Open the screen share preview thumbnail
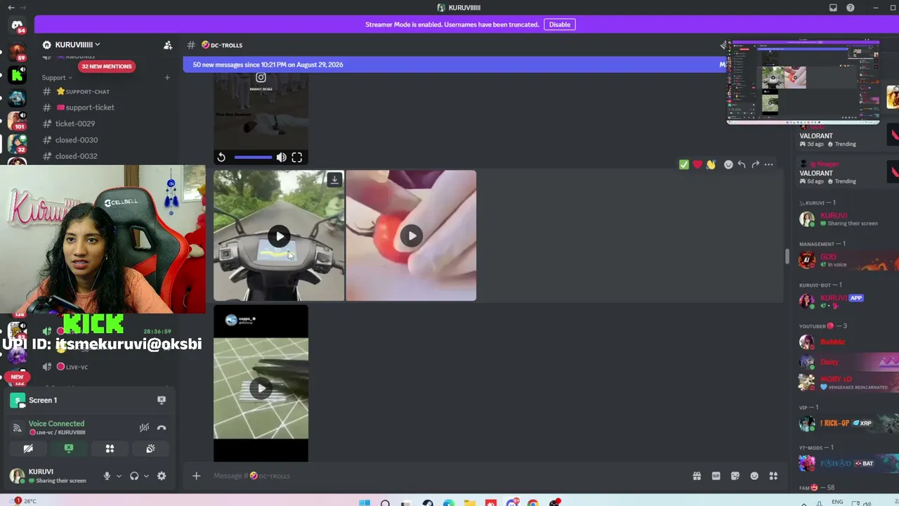Image resolution: width=899 pixels, height=506 pixels. (x=803, y=82)
